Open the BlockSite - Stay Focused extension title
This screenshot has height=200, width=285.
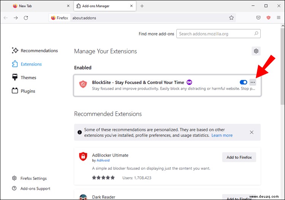(x=138, y=83)
